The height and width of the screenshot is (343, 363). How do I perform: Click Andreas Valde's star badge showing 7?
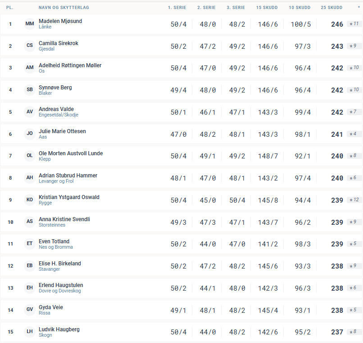[x=354, y=112]
